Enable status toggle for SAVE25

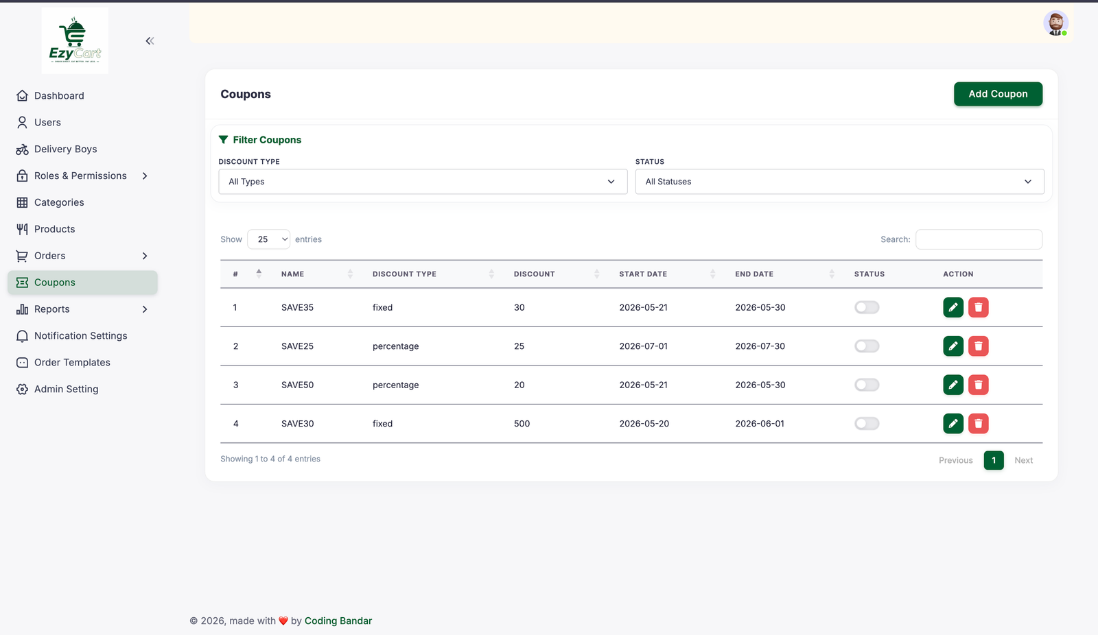[x=867, y=346]
